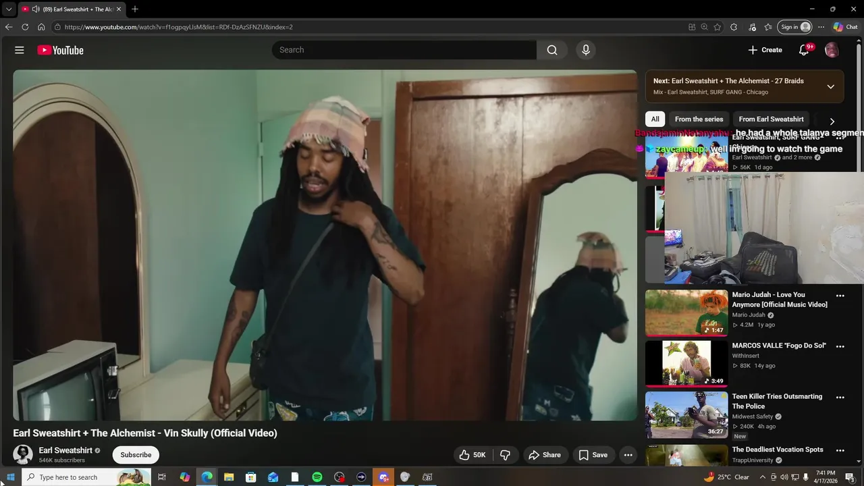Open options for Deadliest Vacation Spots video
The height and width of the screenshot is (486, 864).
coord(840,450)
